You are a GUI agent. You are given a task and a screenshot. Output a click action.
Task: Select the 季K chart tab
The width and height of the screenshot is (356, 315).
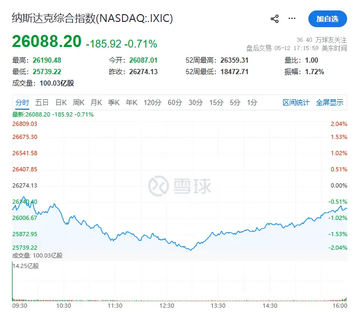coord(114,102)
